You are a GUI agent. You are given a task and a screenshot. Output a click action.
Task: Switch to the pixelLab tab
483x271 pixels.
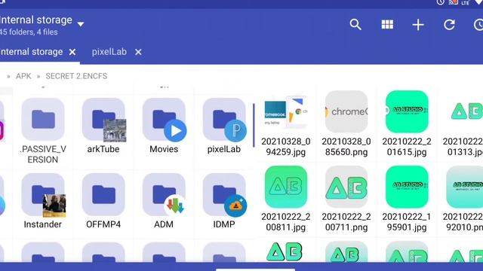click(109, 52)
